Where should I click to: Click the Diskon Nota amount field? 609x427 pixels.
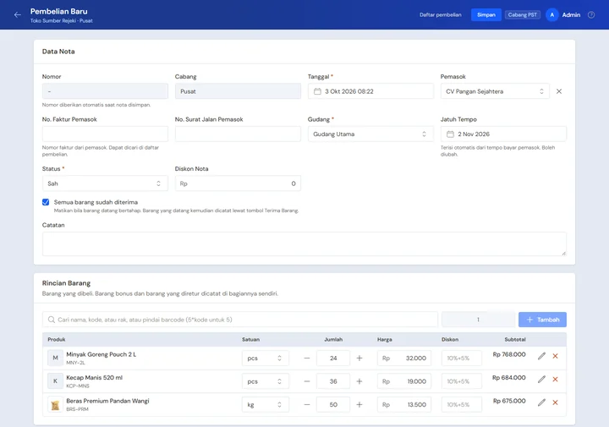[238, 183]
